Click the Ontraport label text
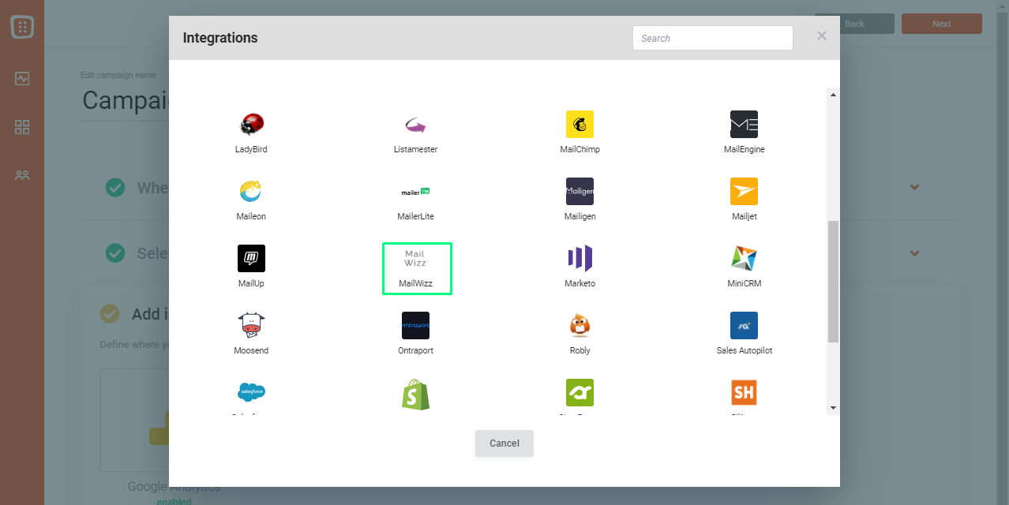Viewport: 1009px width, 505px height. click(415, 350)
